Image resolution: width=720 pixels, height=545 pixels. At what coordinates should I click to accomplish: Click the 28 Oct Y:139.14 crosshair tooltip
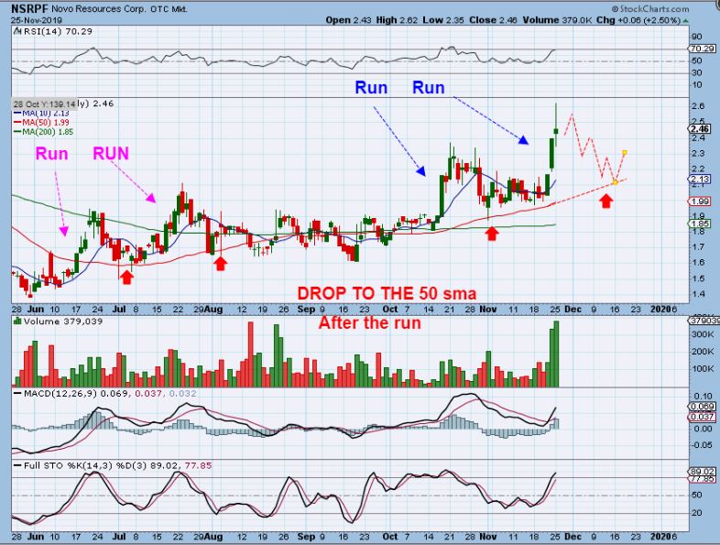[x=44, y=104]
